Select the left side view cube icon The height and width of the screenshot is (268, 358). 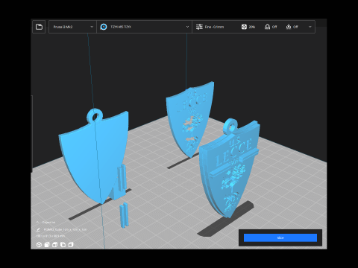[63, 245]
